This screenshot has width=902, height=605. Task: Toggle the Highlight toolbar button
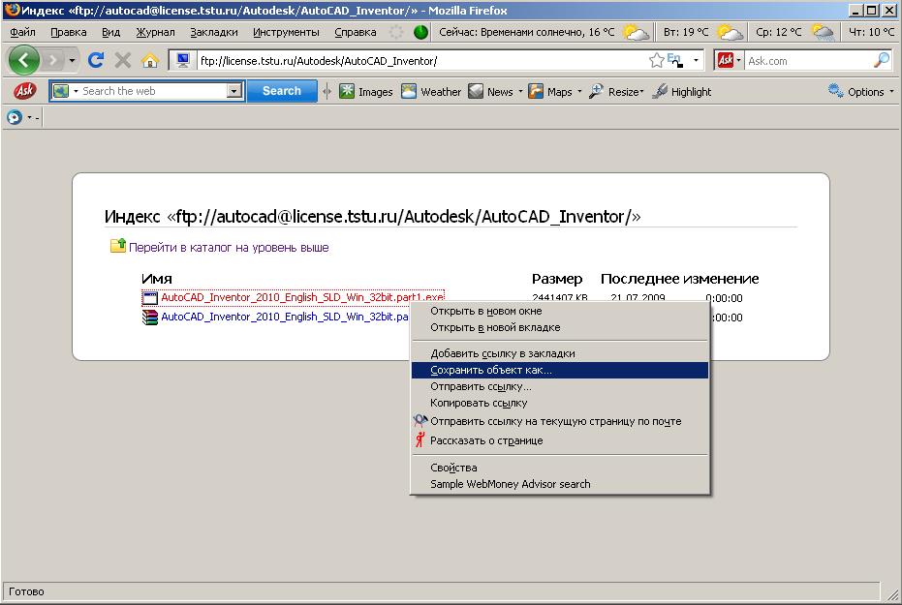pyautogui.click(x=682, y=91)
